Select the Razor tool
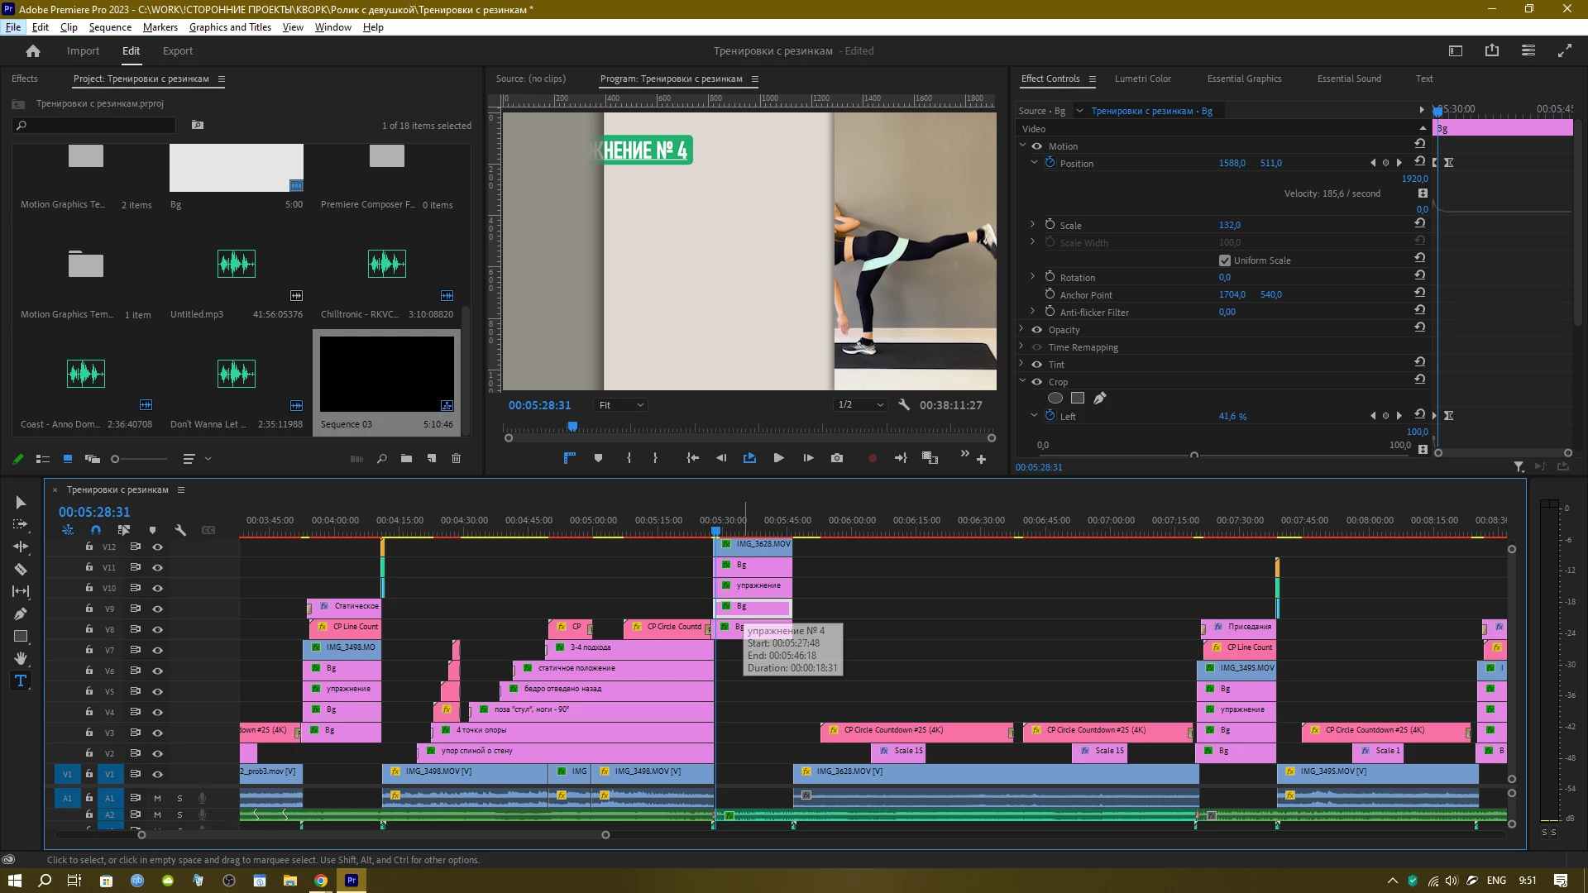 (21, 570)
